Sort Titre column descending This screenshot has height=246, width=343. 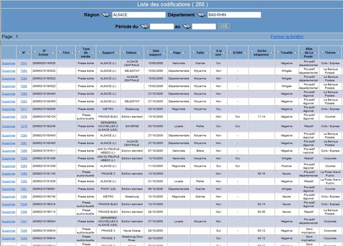(59, 53)
